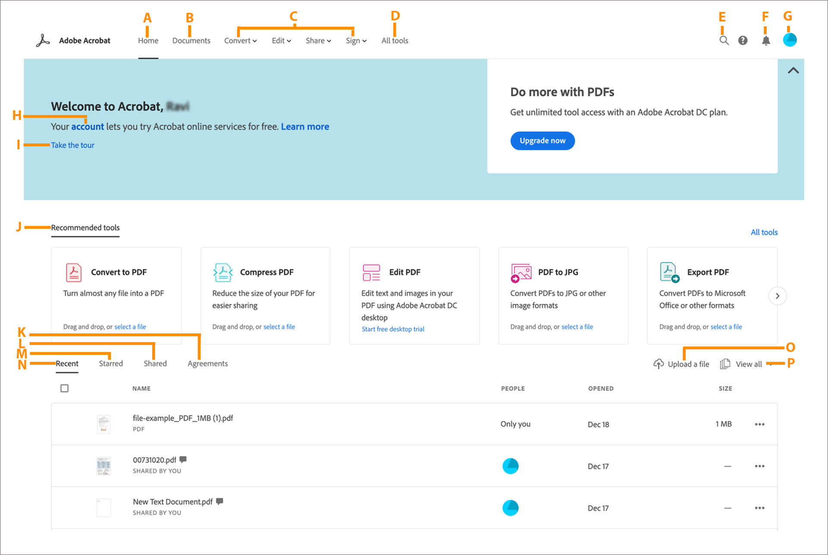
Task: Switch to the Starred tab
Action: 111,364
